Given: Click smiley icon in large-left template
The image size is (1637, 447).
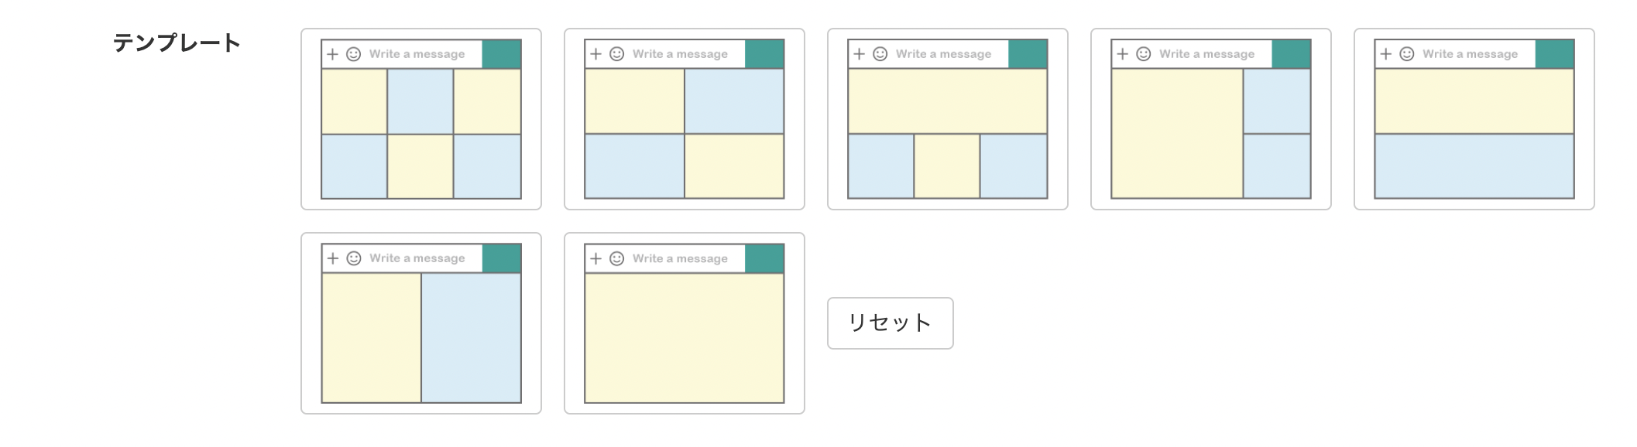Looking at the screenshot, I should coord(1144,54).
